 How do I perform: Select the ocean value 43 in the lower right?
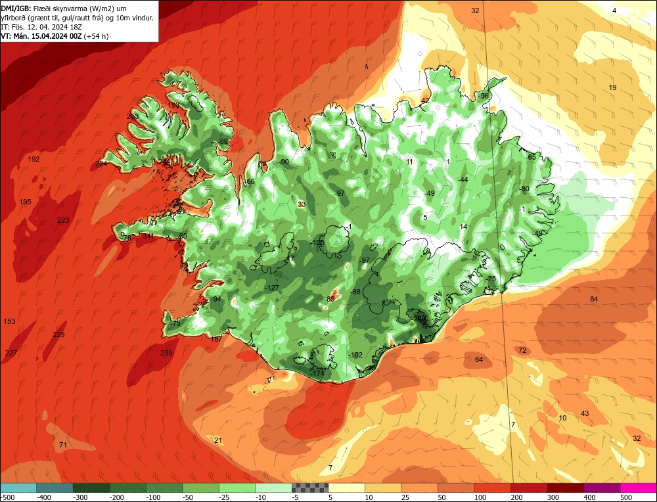585,413
